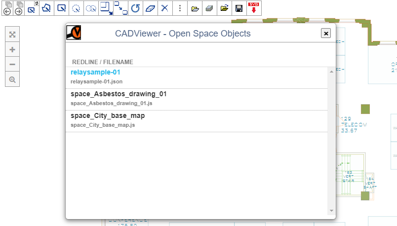Select the dashed circle space tool
Viewport: 397px width, 226px height.
coord(76,8)
